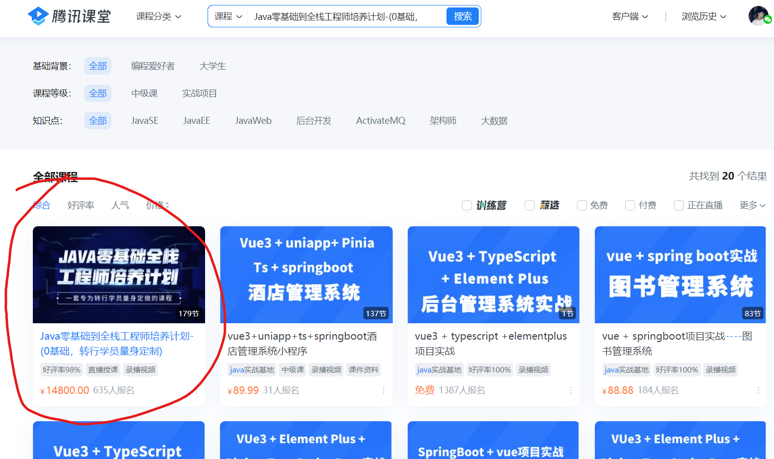
Task: Click the price sort arrows icon
Action: coord(167,205)
